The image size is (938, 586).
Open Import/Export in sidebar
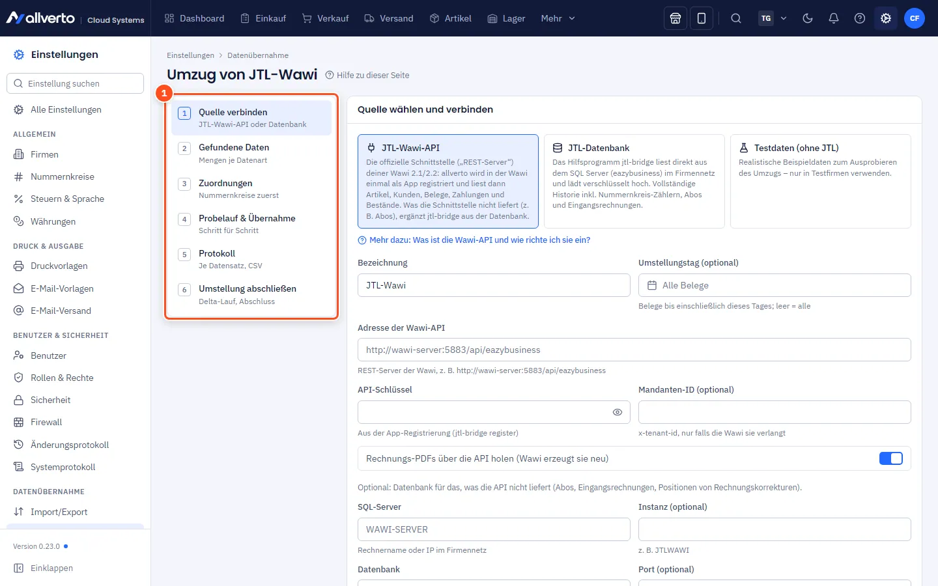75,512
